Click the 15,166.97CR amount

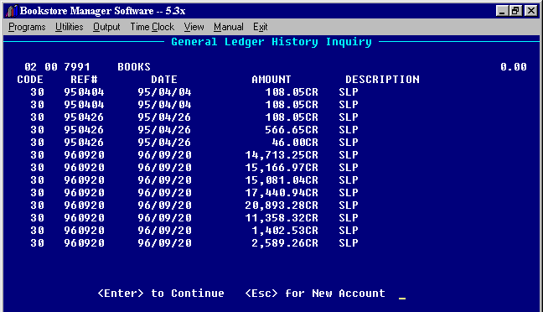(282, 168)
